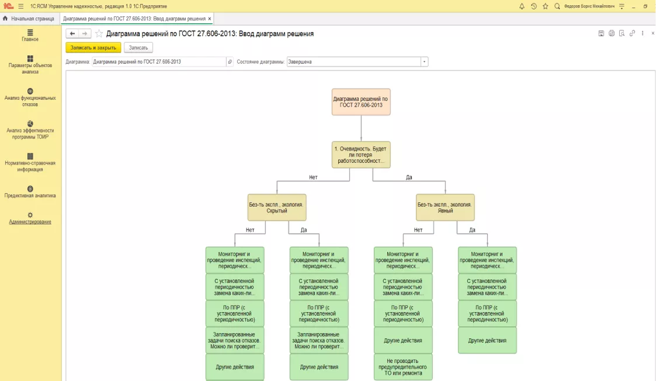Screen dimensions: 656x381
Task: Open history clock icon in title bar
Action: pos(533,6)
